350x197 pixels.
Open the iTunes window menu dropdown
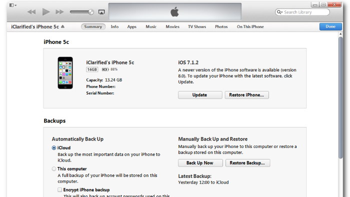[x=12, y=5]
